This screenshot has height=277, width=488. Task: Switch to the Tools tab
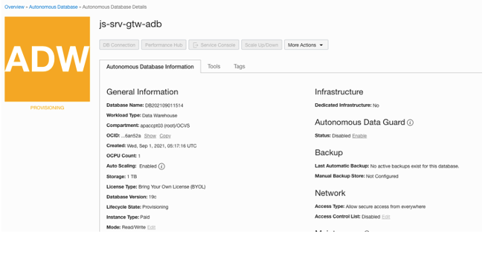coord(213,66)
